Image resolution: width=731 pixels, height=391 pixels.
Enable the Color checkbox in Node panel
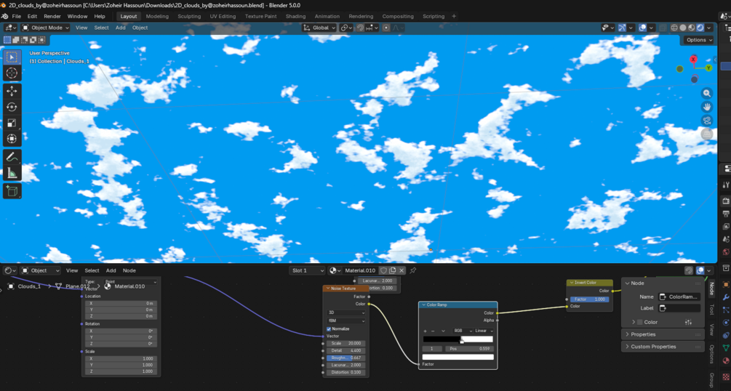pyautogui.click(x=639, y=322)
